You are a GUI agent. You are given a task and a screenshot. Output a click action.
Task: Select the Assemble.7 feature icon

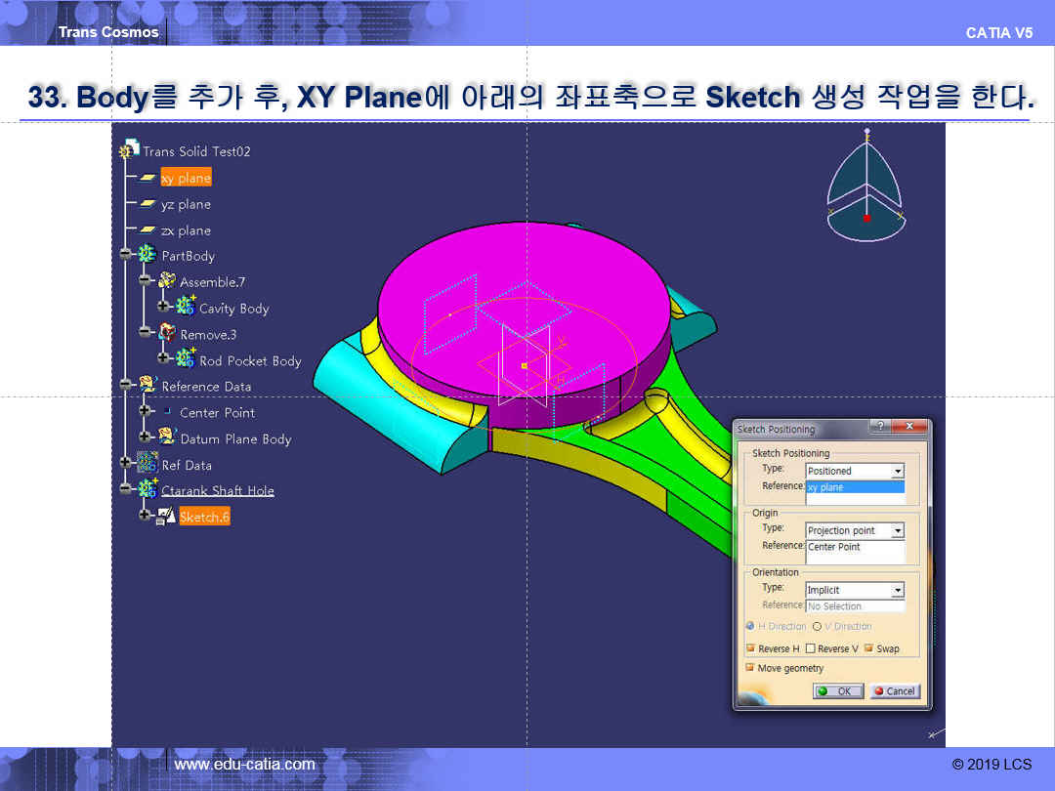[167, 281]
